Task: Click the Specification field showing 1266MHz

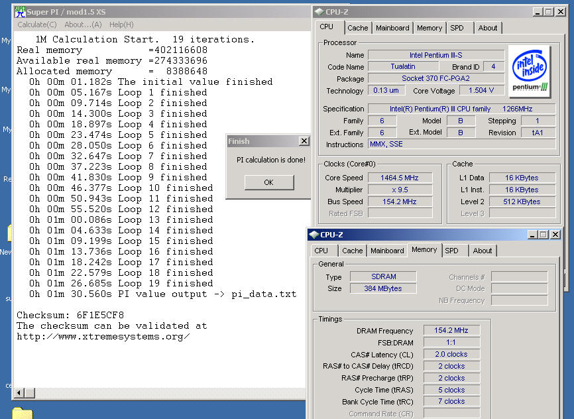Action: point(461,109)
